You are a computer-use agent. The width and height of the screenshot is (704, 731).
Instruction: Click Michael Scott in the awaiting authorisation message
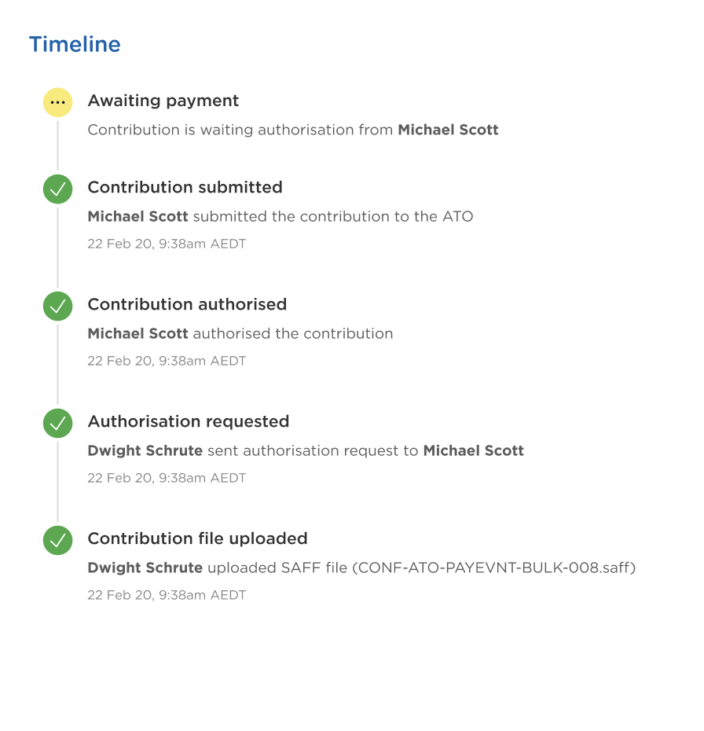click(448, 130)
